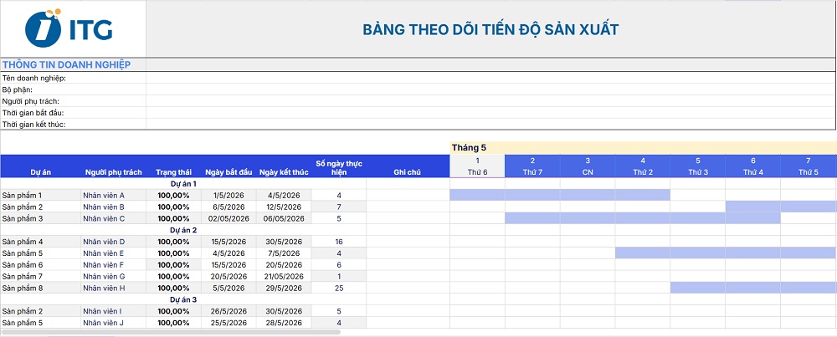This screenshot has width=837, height=337.
Task: Click the Gantt bar in Sản phẩm 1's row
Action: [x=560, y=195]
